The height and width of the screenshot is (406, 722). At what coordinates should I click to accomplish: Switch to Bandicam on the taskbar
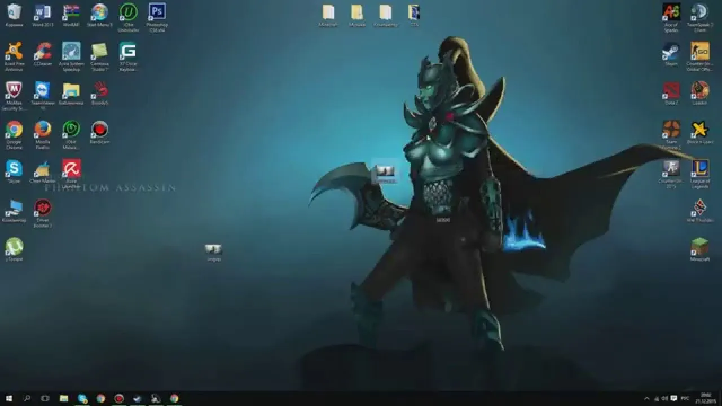tap(119, 399)
